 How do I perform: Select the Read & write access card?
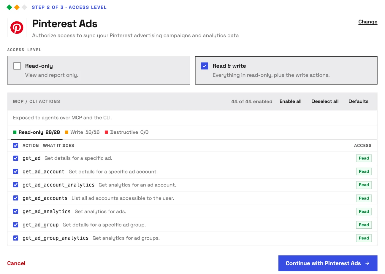tap(286, 70)
